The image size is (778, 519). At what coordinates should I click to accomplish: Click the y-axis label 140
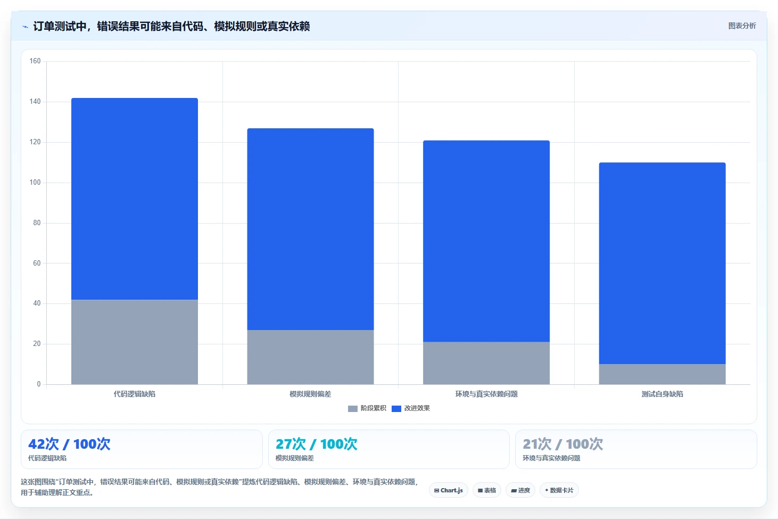tap(35, 102)
